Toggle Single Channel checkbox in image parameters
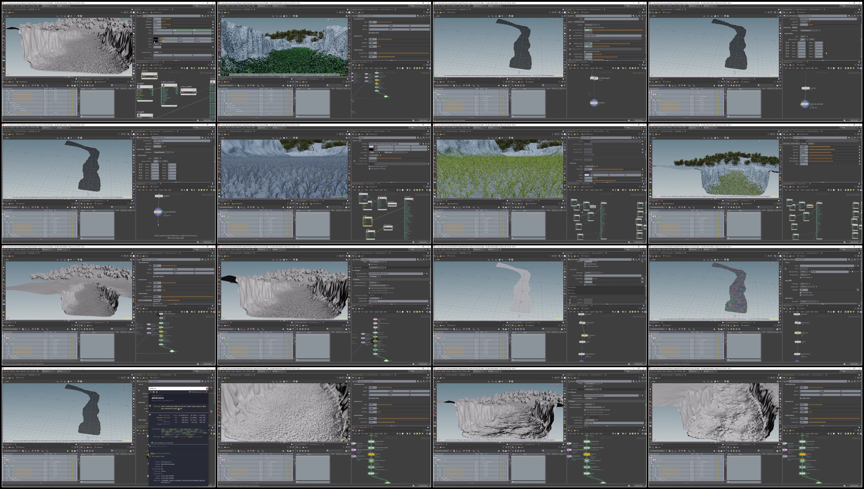The image size is (864, 489). tap(355, 161)
